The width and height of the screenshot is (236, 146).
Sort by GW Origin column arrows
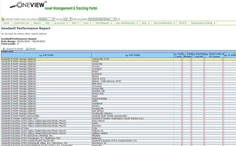pyautogui.click(x=127, y=55)
